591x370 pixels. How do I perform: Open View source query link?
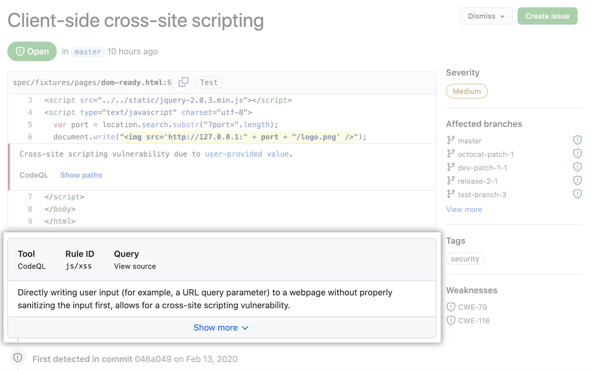[x=135, y=266]
